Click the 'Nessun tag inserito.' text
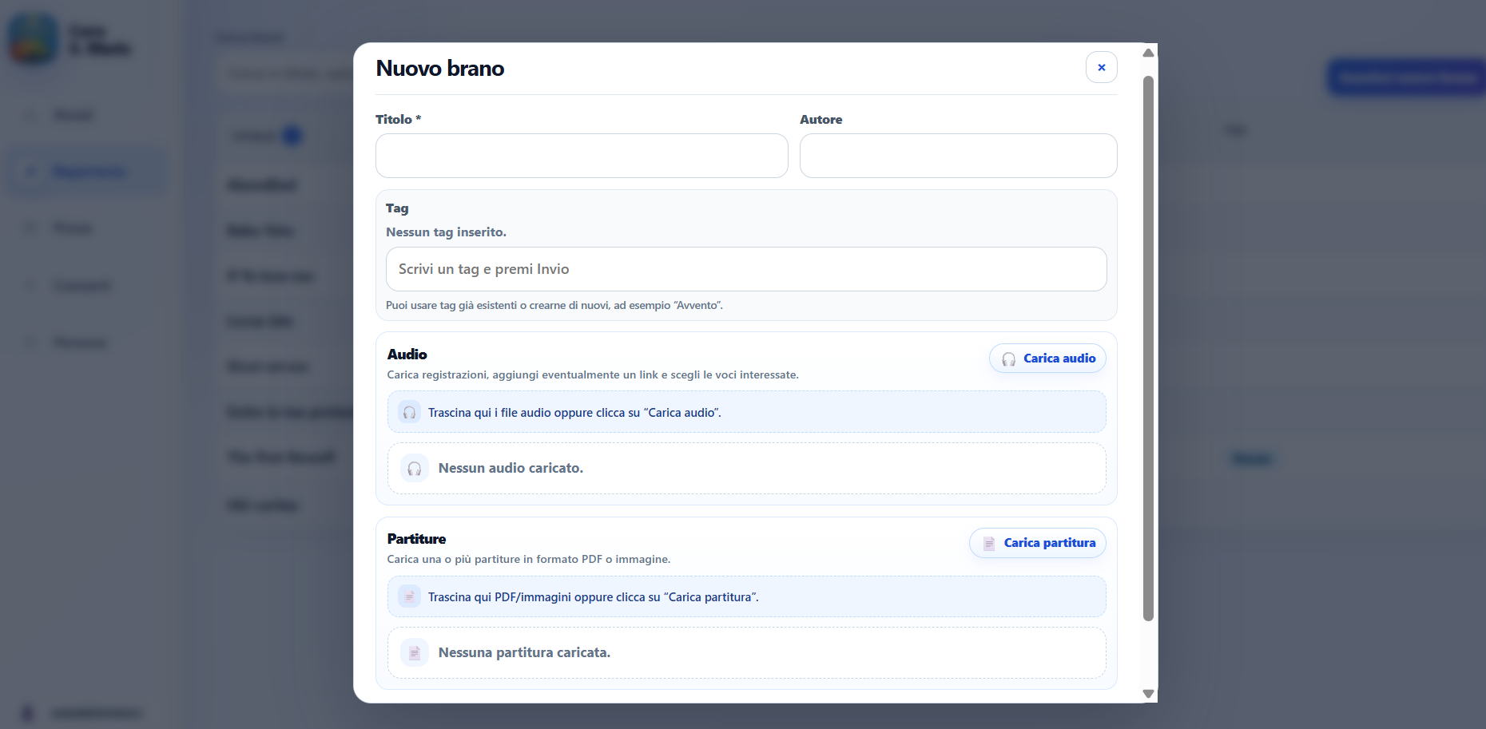This screenshot has width=1486, height=729. pyautogui.click(x=446, y=232)
